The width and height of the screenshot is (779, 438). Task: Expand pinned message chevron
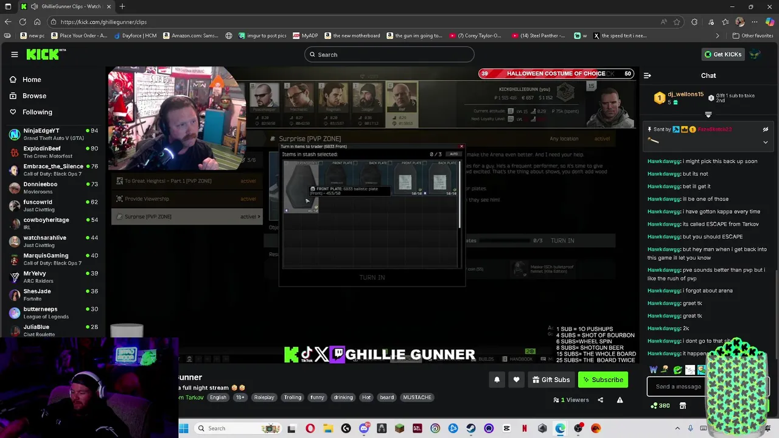click(x=766, y=142)
